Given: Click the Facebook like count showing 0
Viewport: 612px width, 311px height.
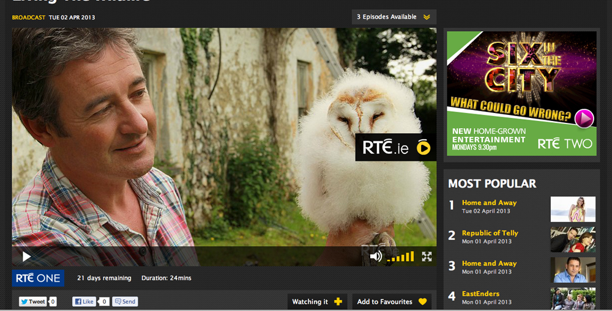Looking at the screenshot, I should coord(104,301).
